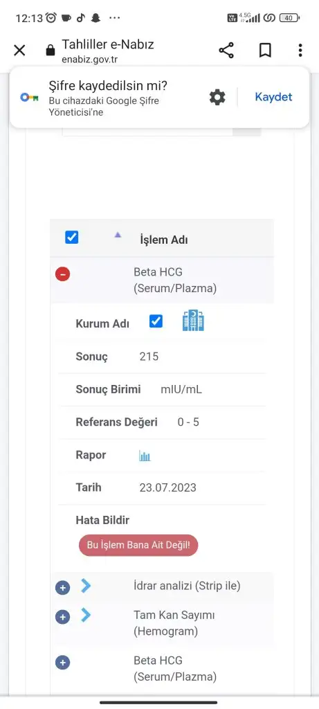
Task: Sort by the İşlem Adı column header
Action: coord(164,240)
